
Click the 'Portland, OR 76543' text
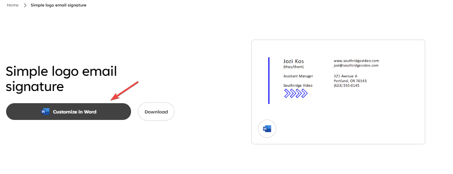(350, 81)
